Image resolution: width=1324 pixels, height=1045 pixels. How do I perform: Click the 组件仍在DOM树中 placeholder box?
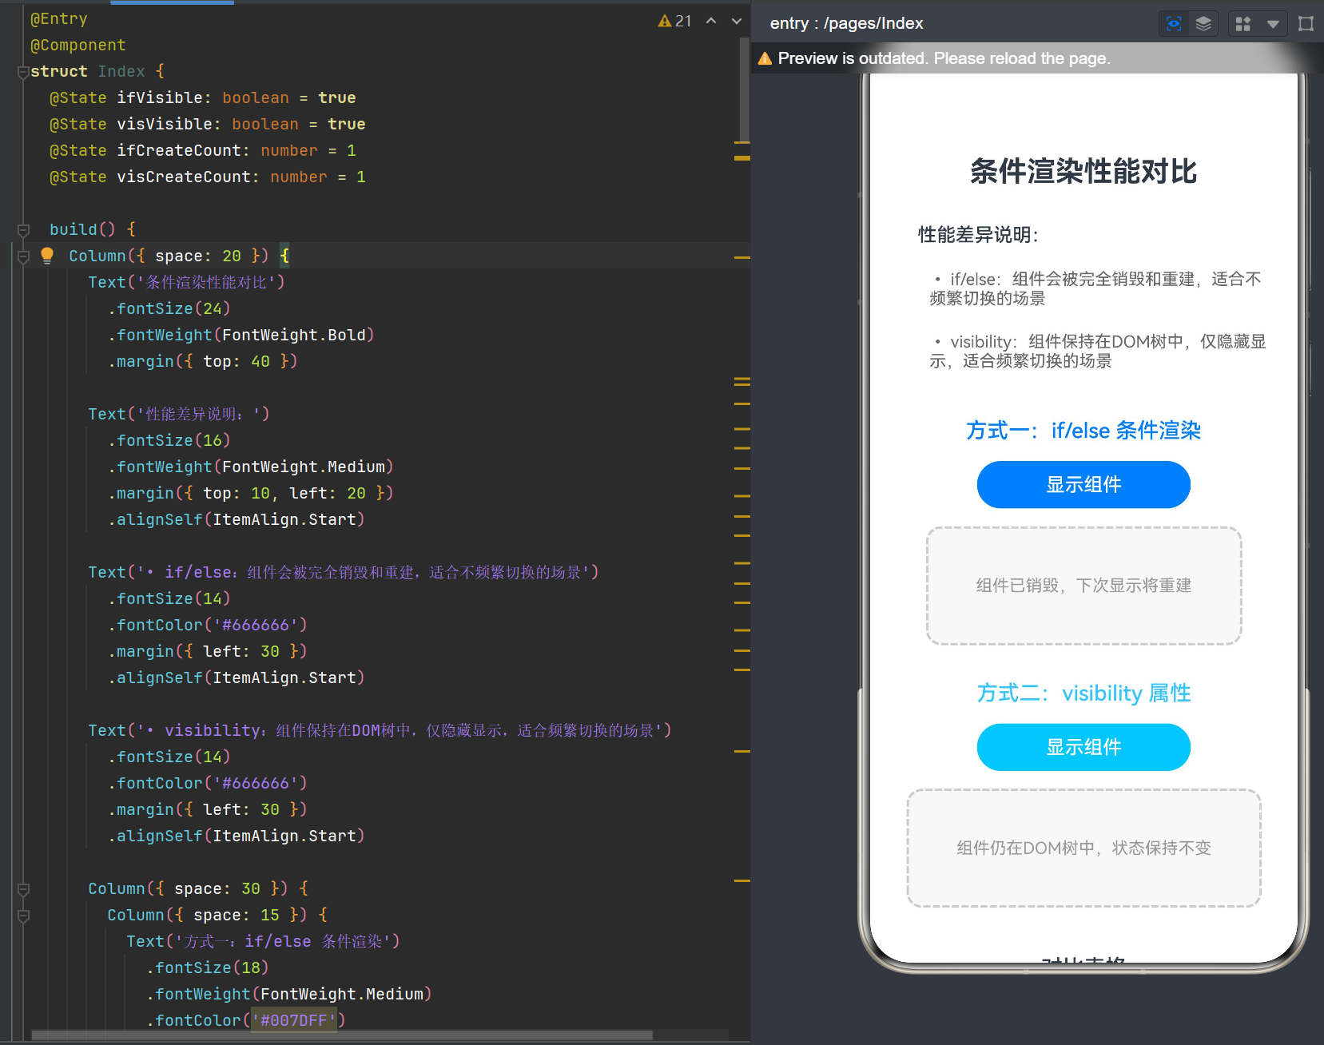click(x=1083, y=848)
